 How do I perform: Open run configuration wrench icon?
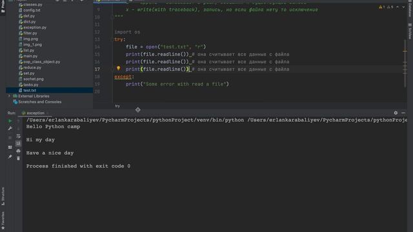[10, 128]
